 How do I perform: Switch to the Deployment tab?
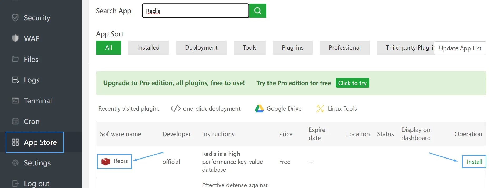click(201, 47)
